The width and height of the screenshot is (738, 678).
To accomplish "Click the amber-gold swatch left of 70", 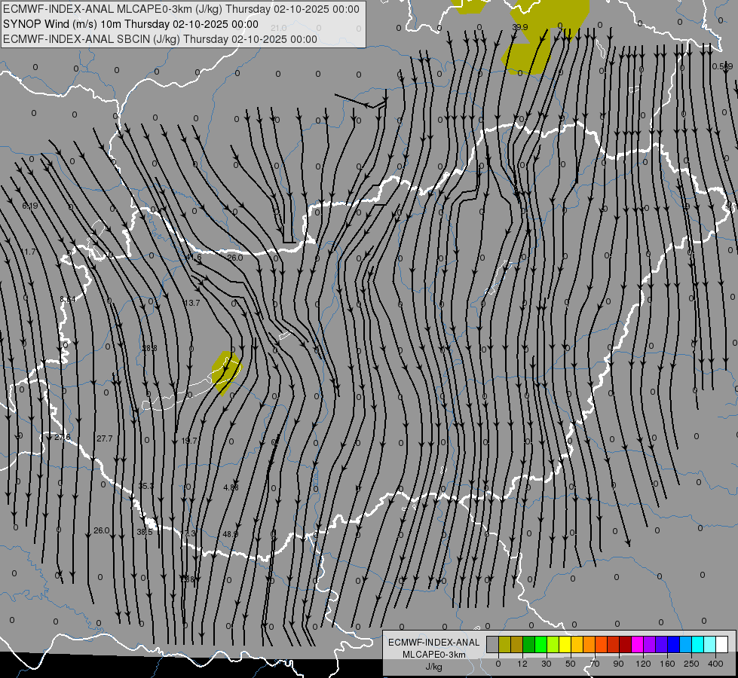I will [577, 644].
